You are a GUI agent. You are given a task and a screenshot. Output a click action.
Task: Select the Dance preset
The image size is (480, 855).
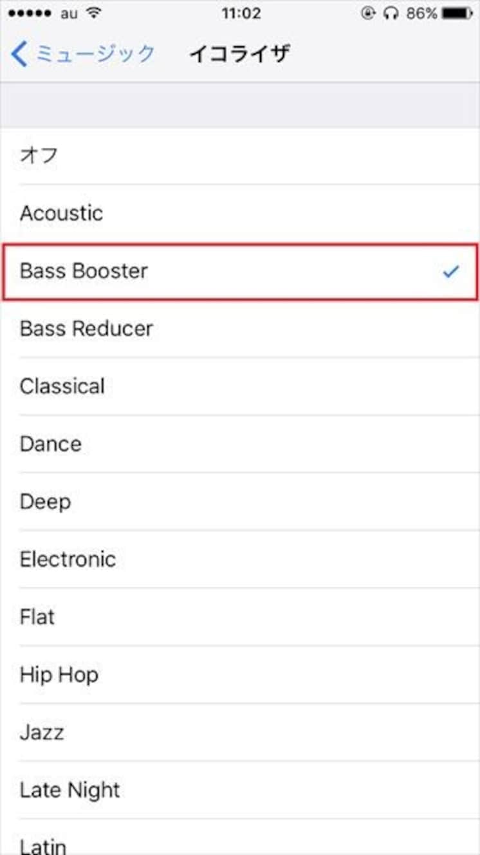pos(240,444)
